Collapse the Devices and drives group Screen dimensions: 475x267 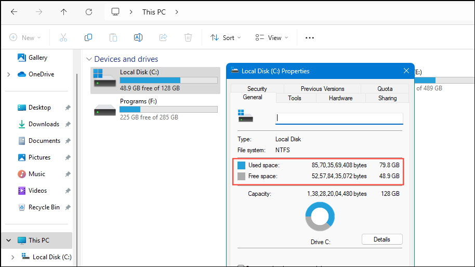pyautogui.click(x=89, y=59)
